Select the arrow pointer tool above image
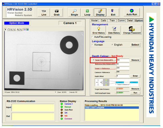 click(6, 30)
